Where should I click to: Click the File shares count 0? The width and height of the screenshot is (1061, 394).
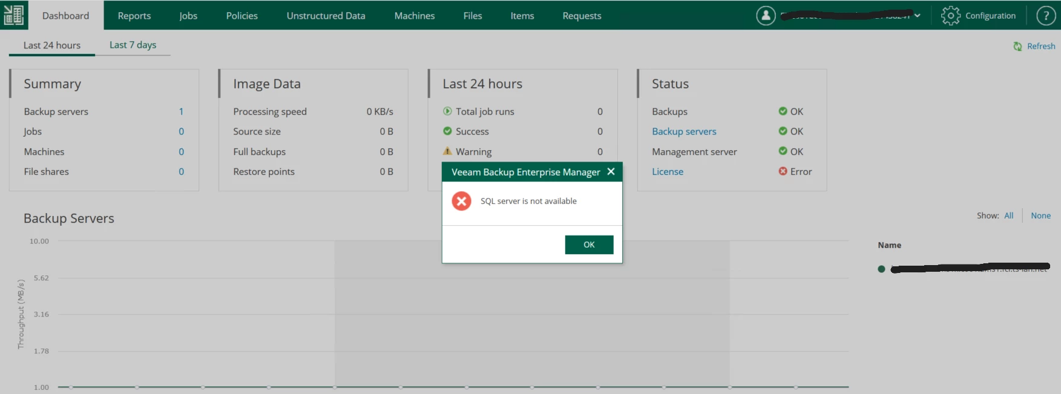click(x=181, y=172)
